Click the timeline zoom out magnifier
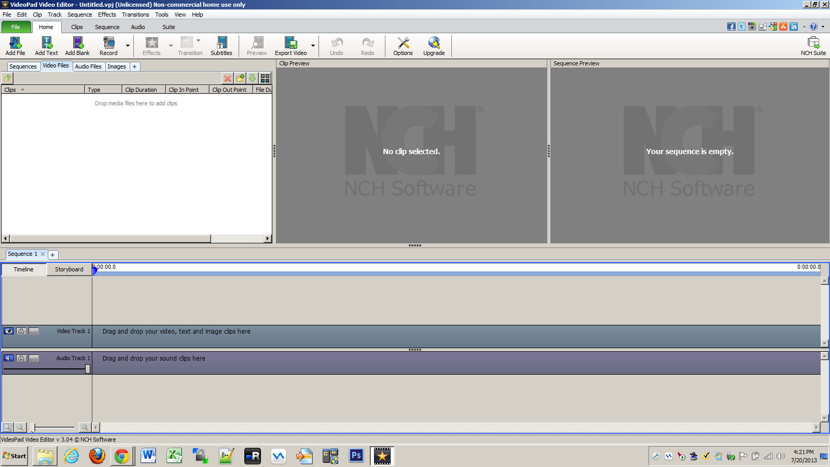This screenshot has height=467, width=830. [x=20, y=428]
